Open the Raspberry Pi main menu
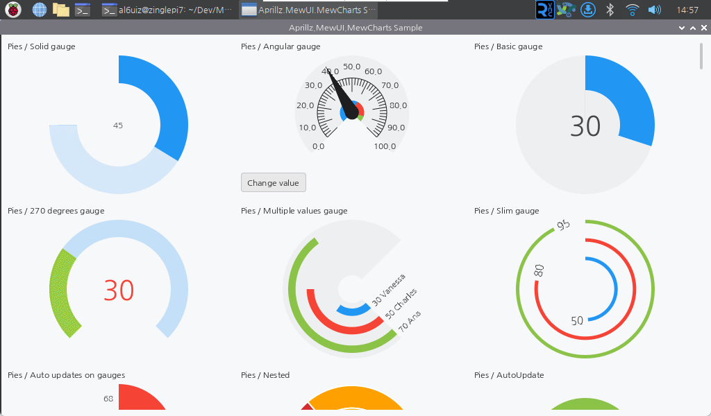 click(x=13, y=10)
